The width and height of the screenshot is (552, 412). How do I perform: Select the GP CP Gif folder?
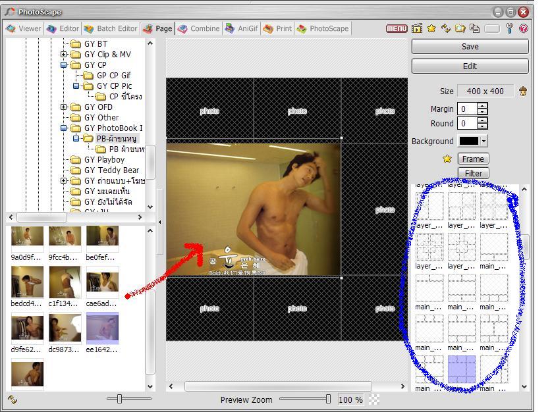click(x=114, y=76)
